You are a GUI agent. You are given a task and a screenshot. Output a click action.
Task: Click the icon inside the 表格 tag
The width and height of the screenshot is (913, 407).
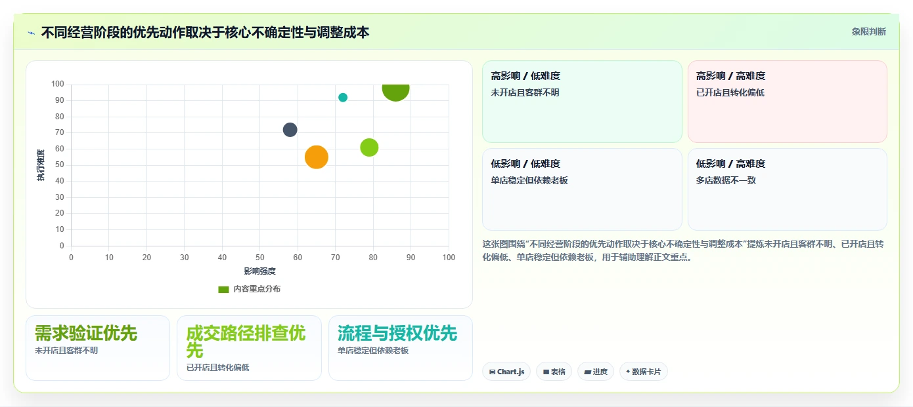pyautogui.click(x=546, y=372)
